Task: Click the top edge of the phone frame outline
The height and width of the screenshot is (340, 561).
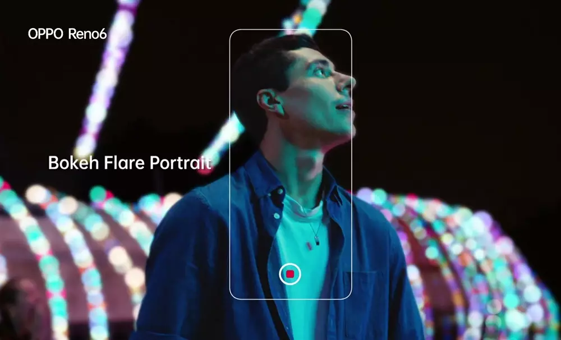Action: coord(291,30)
